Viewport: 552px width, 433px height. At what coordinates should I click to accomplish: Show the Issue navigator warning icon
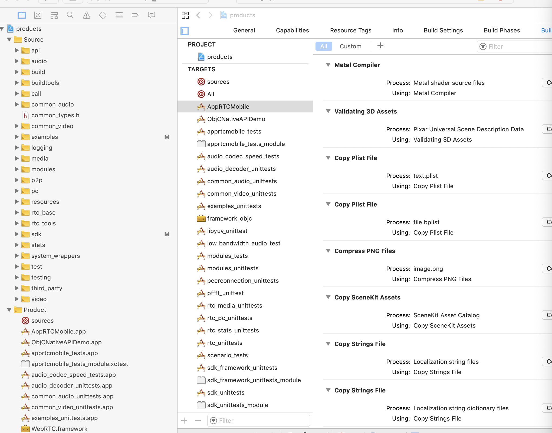click(x=87, y=15)
